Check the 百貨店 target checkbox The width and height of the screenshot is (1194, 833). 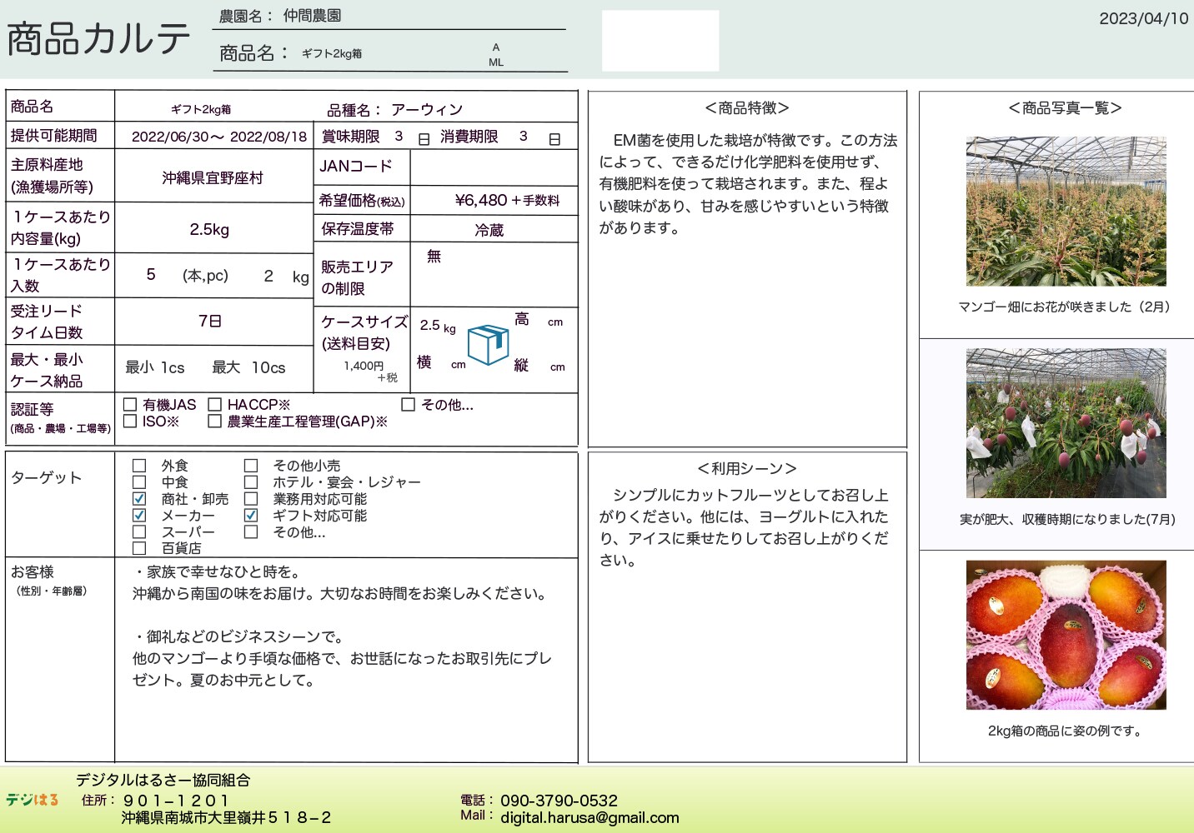pos(139,548)
